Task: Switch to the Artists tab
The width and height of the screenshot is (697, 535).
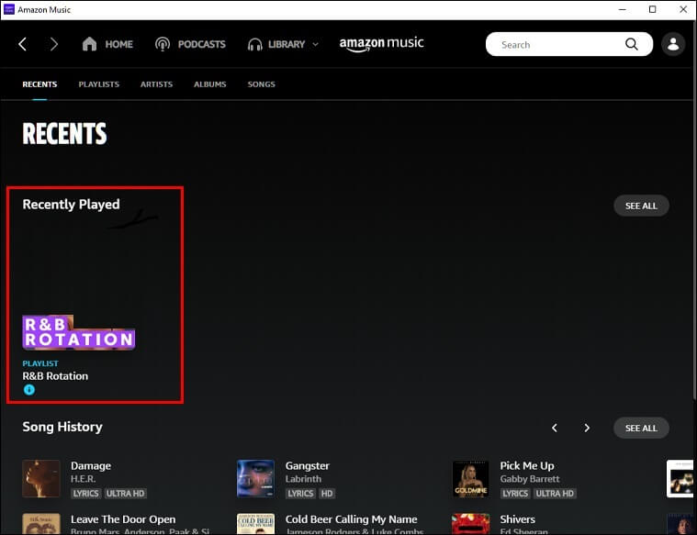Action: [x=156, y=84]
